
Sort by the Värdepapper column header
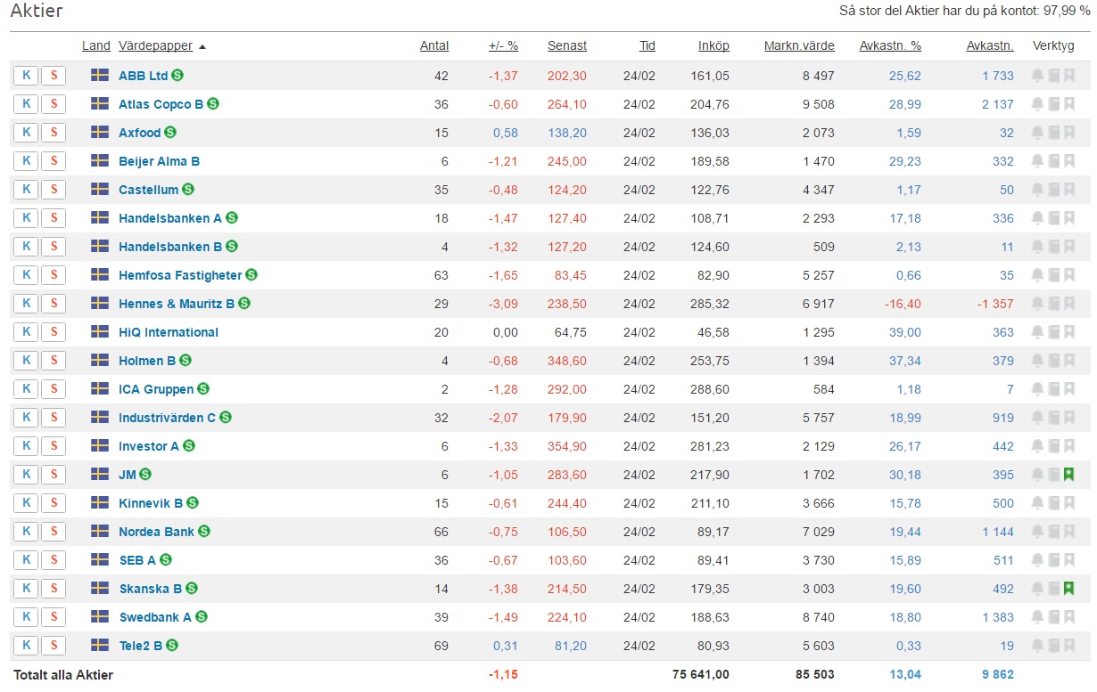point(155,46)
